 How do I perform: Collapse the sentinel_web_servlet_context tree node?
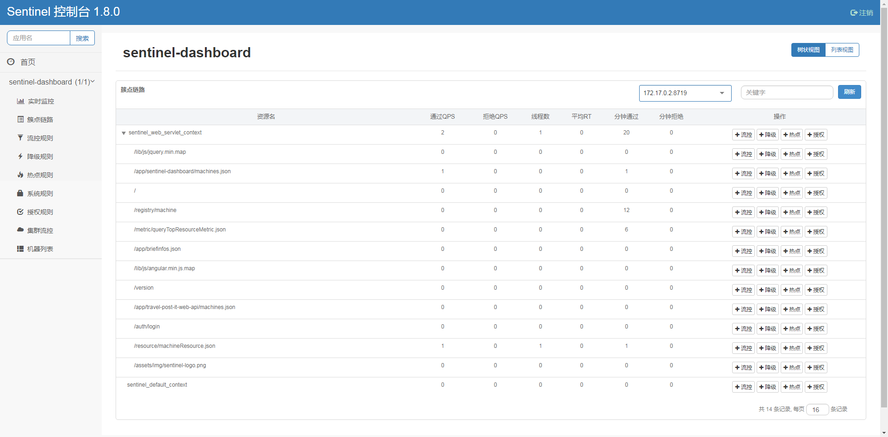pyautogui.click(x=123, y=133)
